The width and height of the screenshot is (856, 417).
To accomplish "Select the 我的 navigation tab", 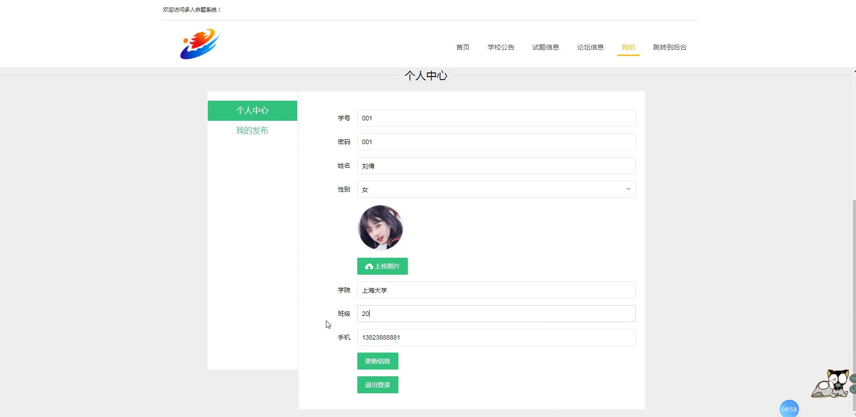I will [x=629, y=47].
